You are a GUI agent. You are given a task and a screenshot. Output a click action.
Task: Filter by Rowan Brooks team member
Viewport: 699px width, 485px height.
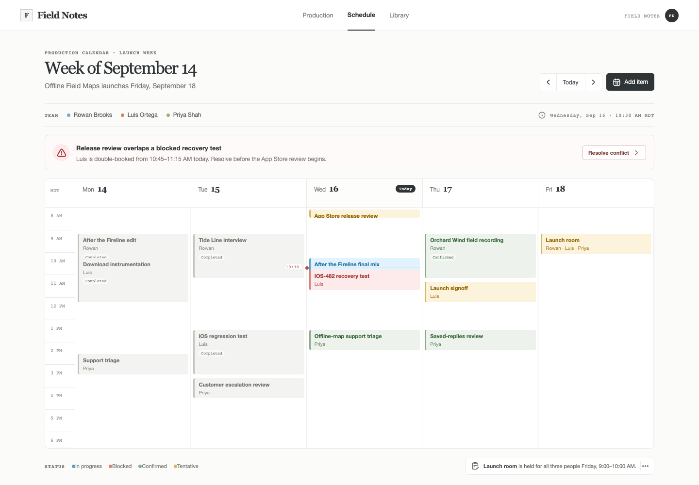click(x=89, y=115)
